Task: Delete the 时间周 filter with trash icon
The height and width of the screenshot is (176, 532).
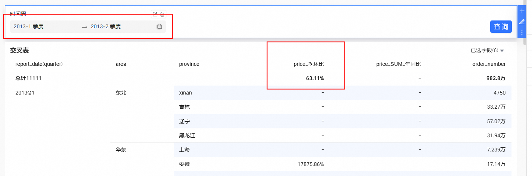Action: coord(162,14)
